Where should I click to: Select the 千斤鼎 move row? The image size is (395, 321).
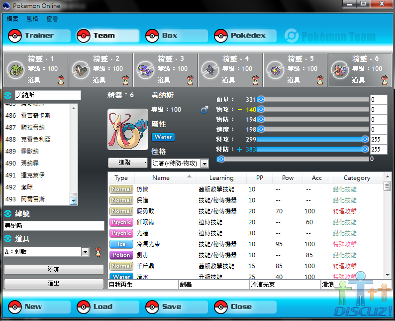click(246, 266)
